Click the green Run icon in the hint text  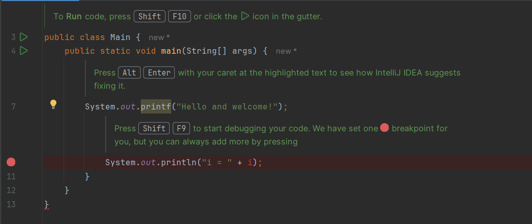point(244,16)
